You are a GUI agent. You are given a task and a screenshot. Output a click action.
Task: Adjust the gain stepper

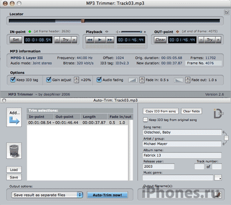pos(76,80)
